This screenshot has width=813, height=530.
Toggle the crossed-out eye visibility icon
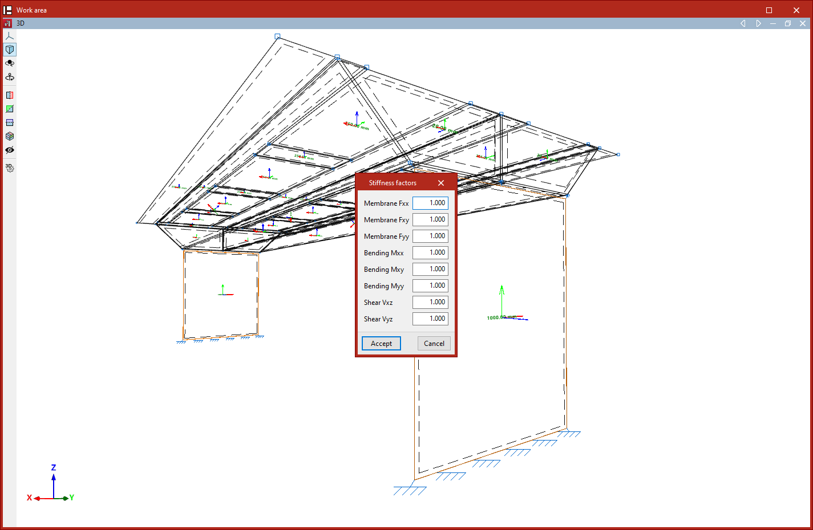(x=10, y=150)
